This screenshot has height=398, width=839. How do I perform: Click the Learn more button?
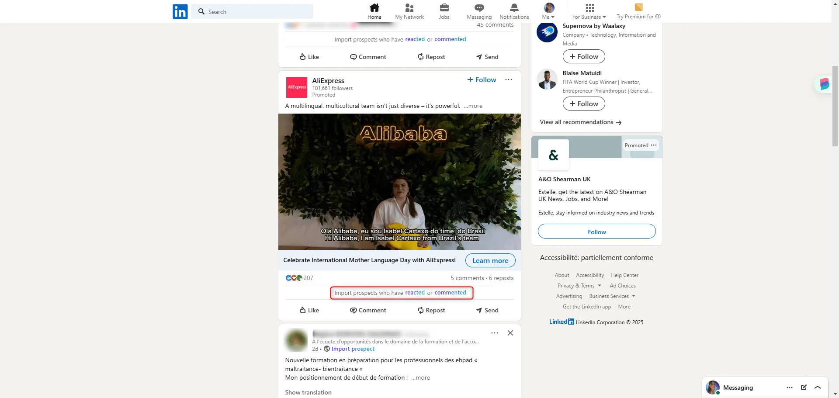tap(490, 261)
